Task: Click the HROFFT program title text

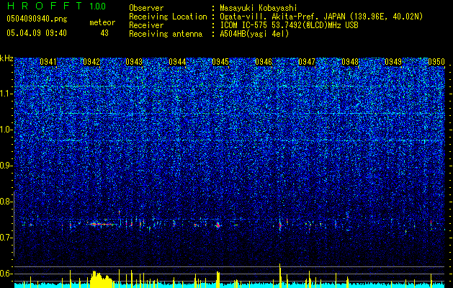Action: pos(45,6)
